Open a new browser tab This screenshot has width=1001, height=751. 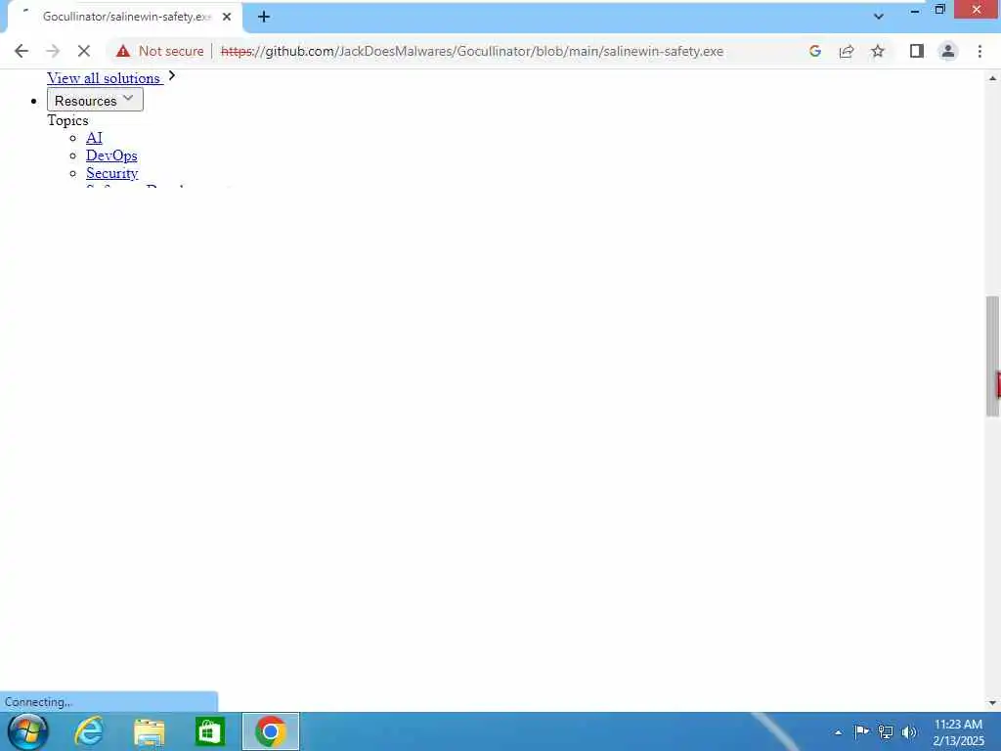point(264,17)
